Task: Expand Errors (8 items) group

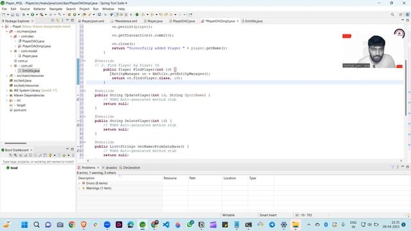Action: point(80,184)
